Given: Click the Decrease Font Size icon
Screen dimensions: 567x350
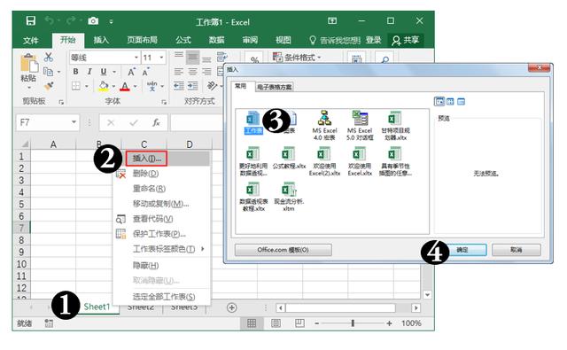Looking at the screenshot, I should pyautogui.click(x=145, y=72).
